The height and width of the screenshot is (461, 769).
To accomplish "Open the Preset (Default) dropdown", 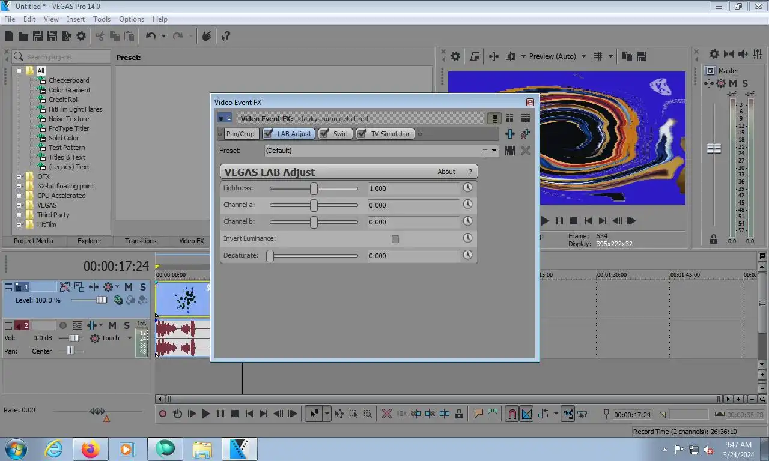I will point(494,151).
